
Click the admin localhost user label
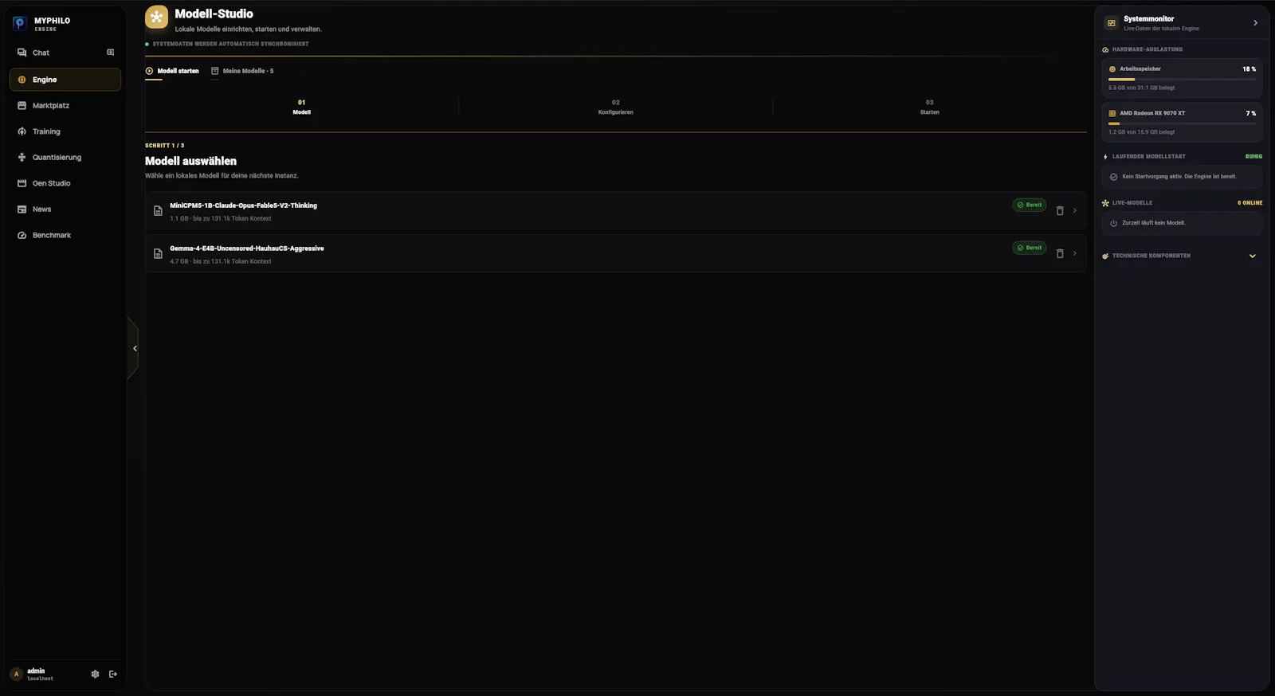40,674
